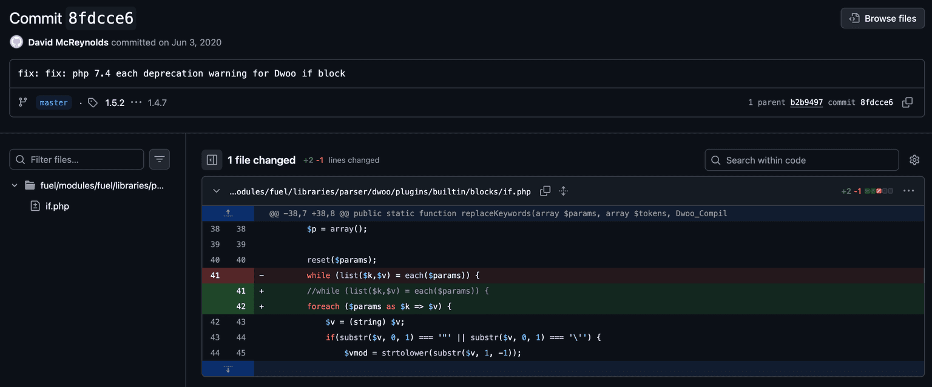
Task: Show more tags with the ellipsis
Action: click(x=137, y=102)
